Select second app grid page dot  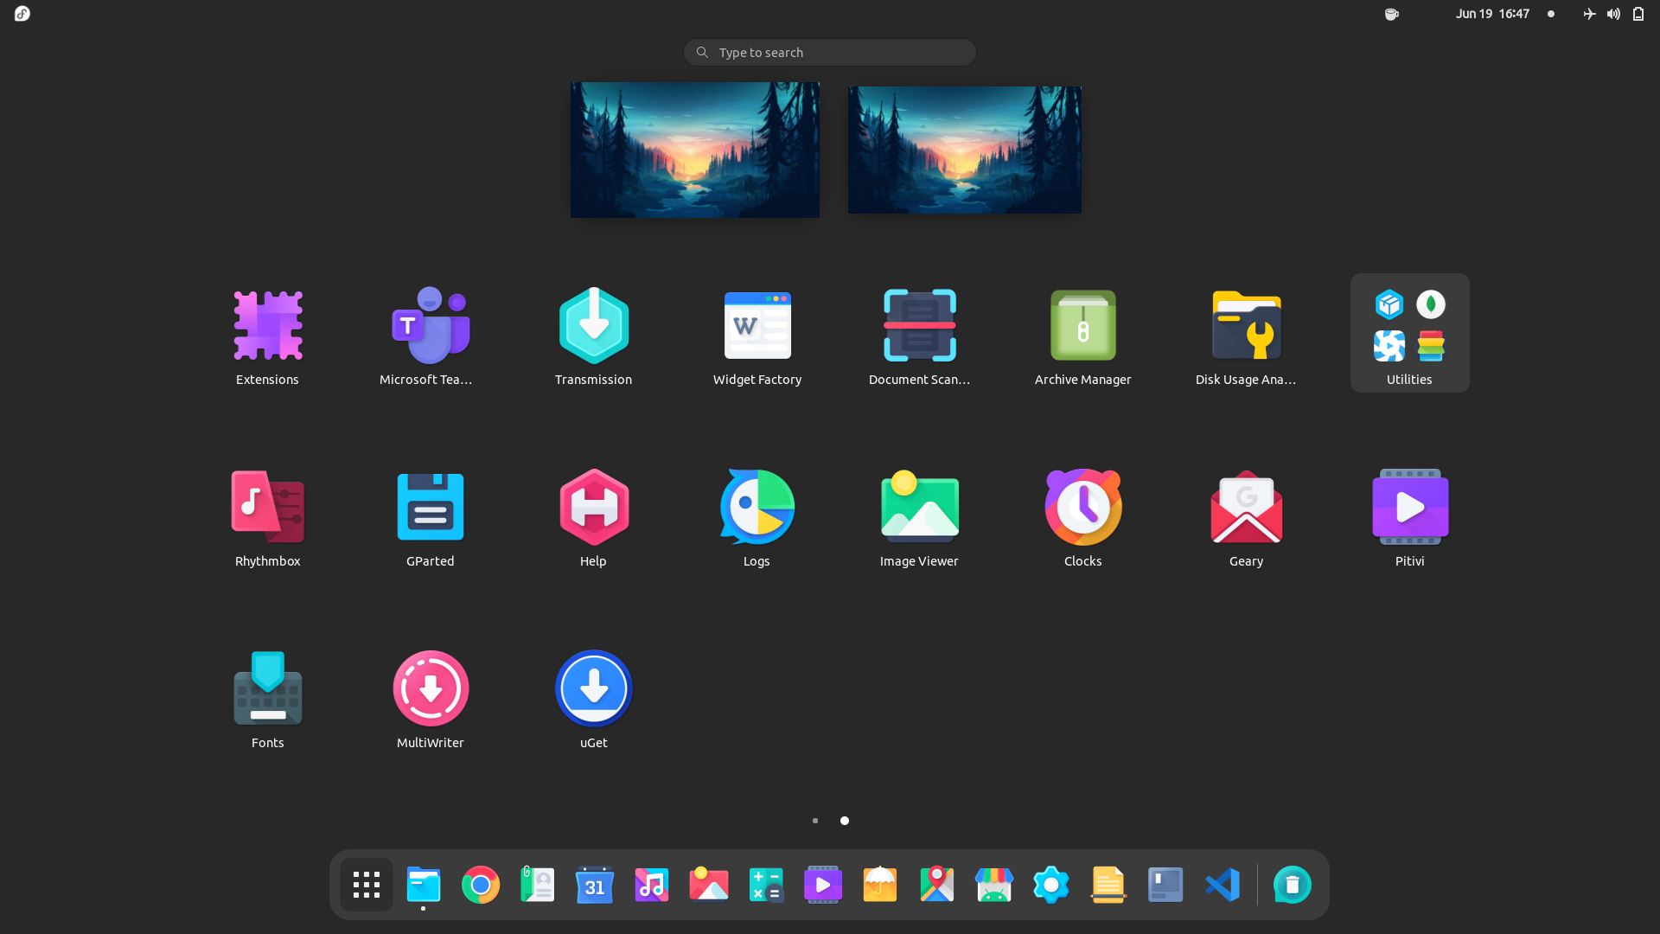point(845,821)
